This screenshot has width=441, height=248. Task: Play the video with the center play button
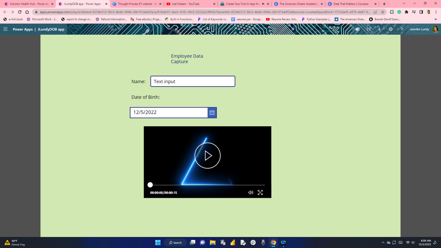207,155
